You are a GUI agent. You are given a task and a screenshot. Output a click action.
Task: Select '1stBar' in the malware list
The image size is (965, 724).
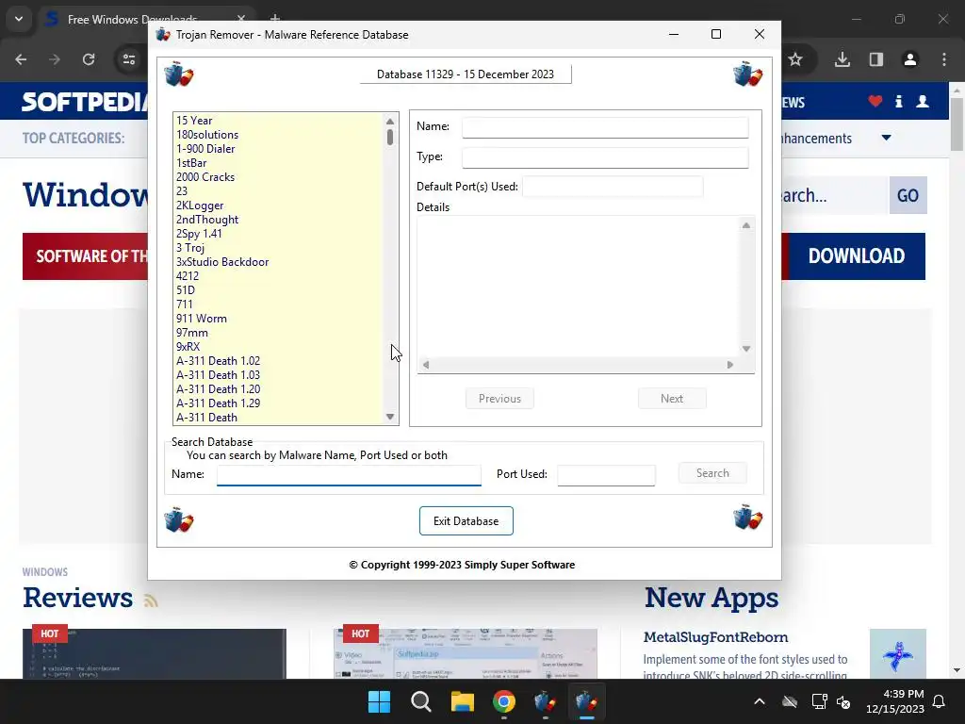[x=191, y=163]
